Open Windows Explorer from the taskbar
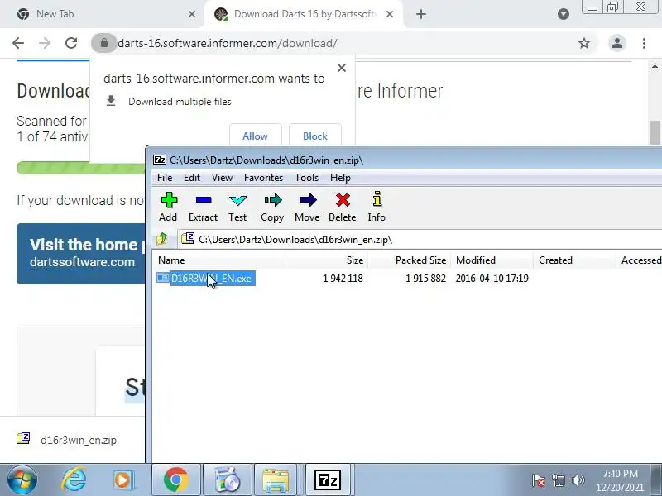 click(276, 480)
